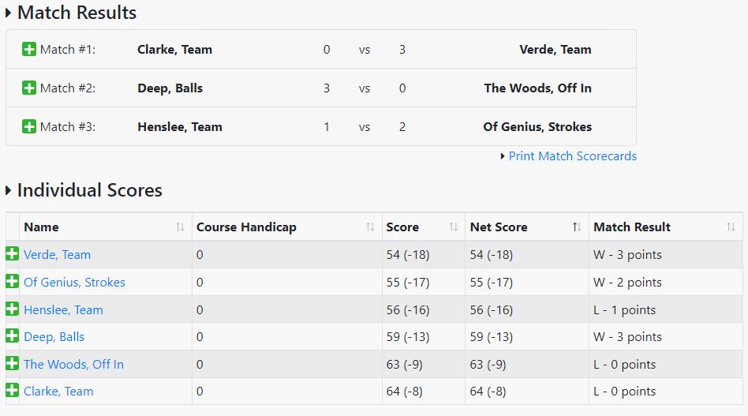The height and width of the screenshot is (416, 748).
Task: Click green plus beside Henslee, Team row
Action: pos(12,309)
